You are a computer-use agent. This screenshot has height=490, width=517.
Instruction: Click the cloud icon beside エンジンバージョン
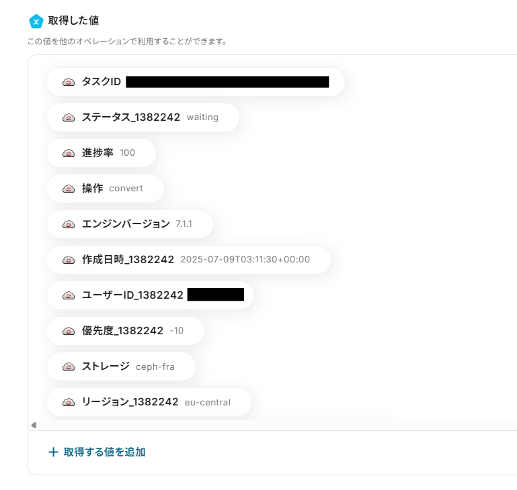tap(69, 224)
